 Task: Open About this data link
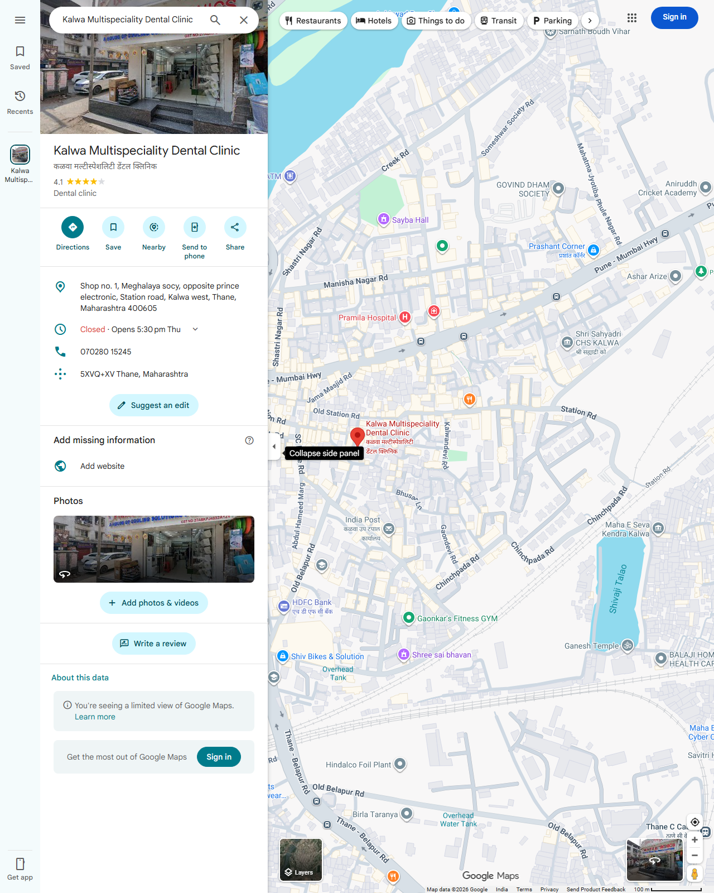pos(80,678)
